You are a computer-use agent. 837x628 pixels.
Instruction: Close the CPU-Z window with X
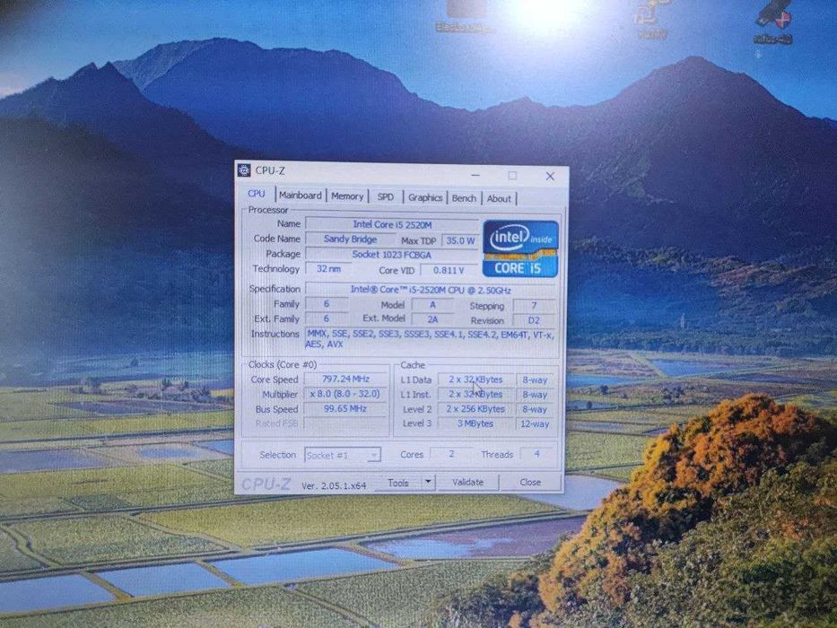(x=550, y=176)
